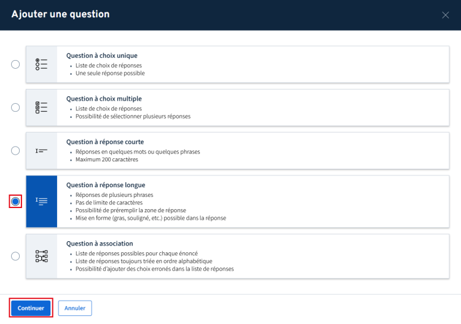Click the matching question icon

click(41, 256)
